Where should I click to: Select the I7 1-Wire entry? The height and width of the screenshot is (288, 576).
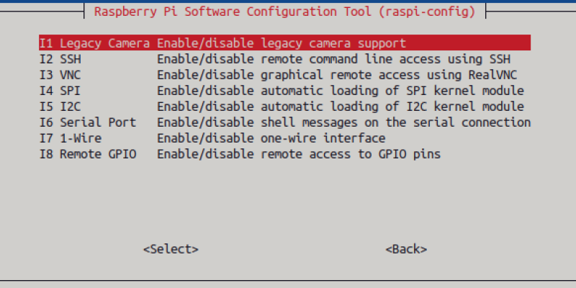click(70, 138)
